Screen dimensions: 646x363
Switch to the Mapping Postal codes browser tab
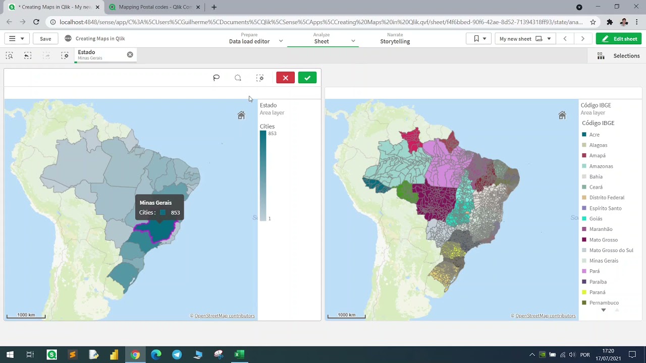155,7
